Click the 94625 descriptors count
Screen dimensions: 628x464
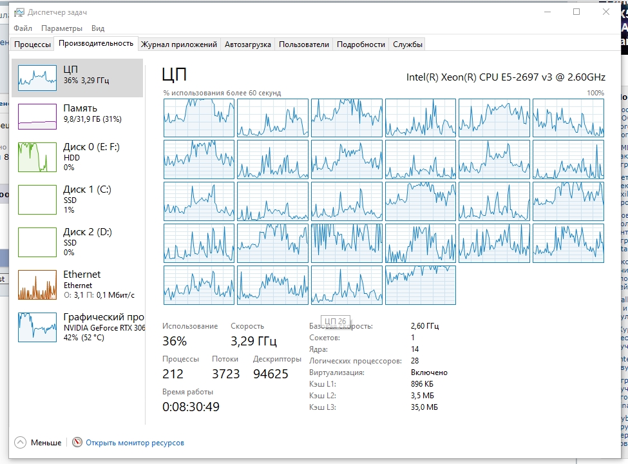(271, 374)
